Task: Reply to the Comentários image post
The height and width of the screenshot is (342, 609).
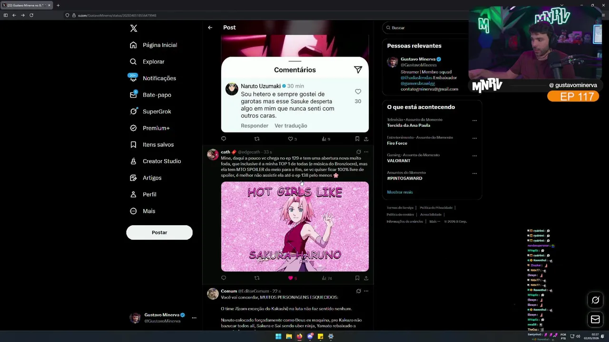Action: [224, 139]
